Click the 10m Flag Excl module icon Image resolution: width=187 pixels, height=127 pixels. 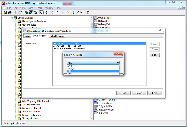(x=95, y=18)
